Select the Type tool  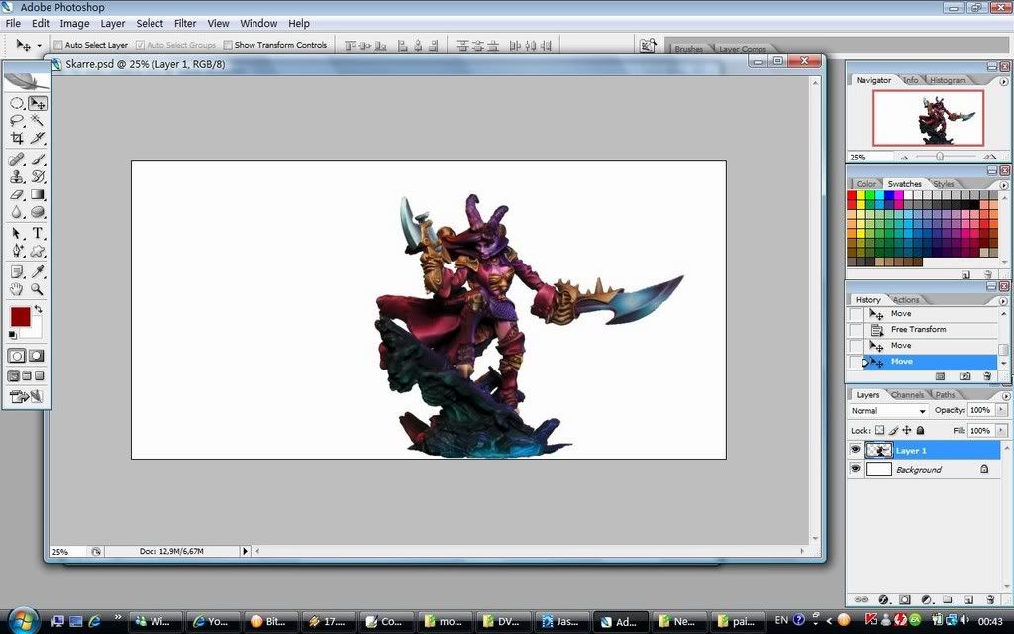coord(37,233)
